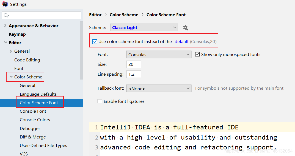The height and width of the screenshot is (156, 295).
Task: Focus the Size input field
Action: pos(134,64)
